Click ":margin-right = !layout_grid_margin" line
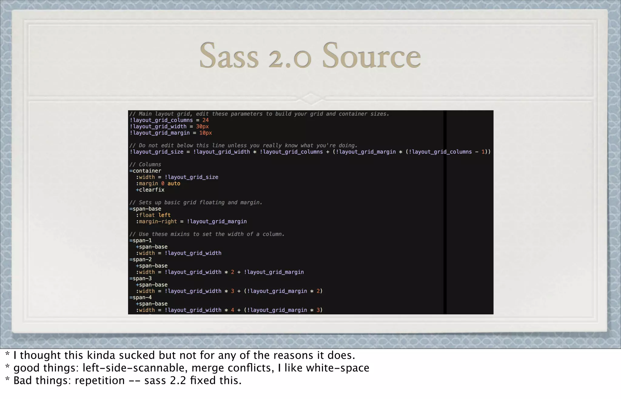Screen dimensions: 621x399 click(x=191, y=221)
